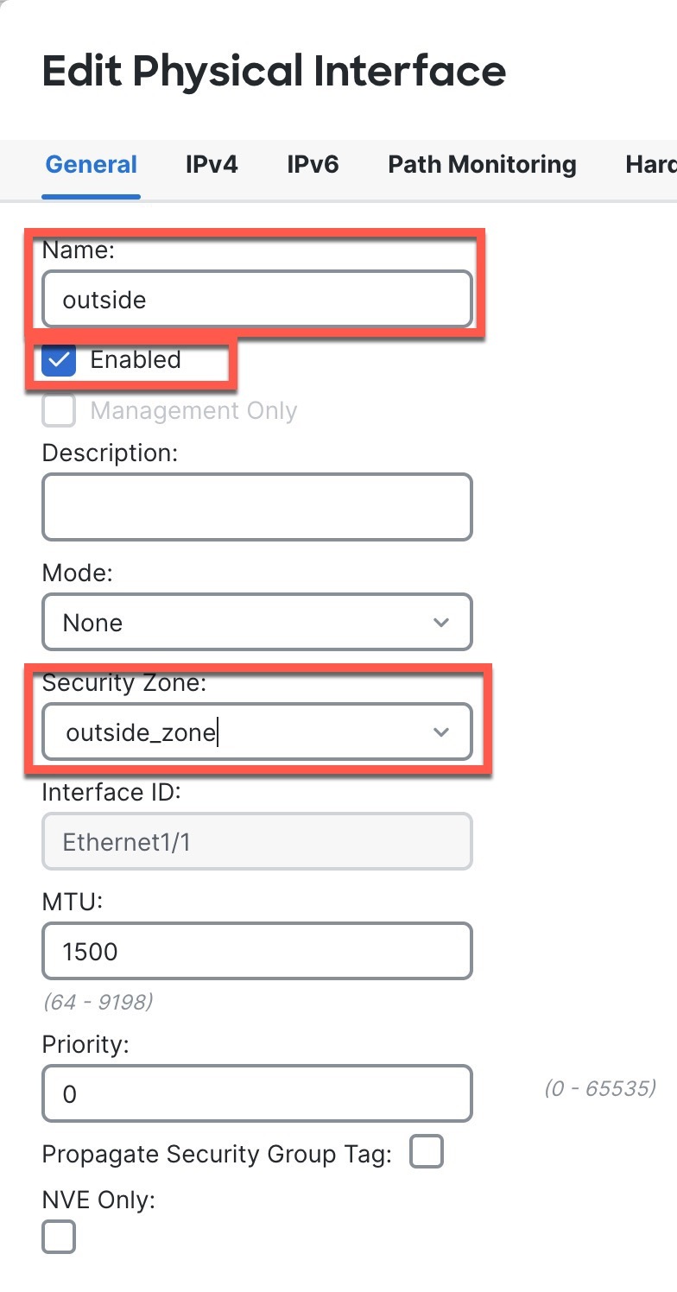
Task: Click the Mode dropdown chevron arrow
Action: 441,623
